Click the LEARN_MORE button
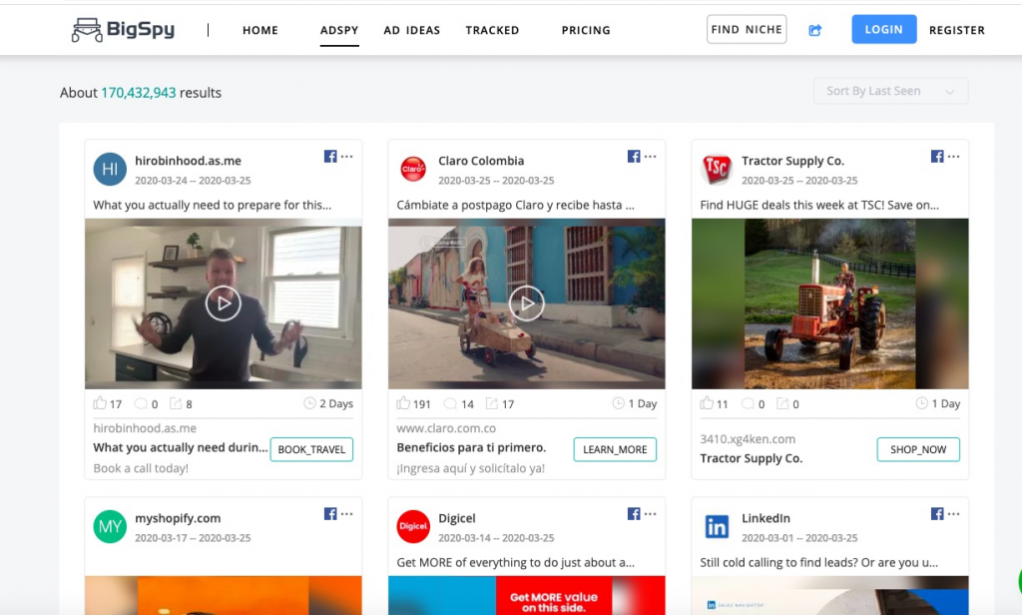This screenshot has width=1022, height=615. tap(615, 449)
